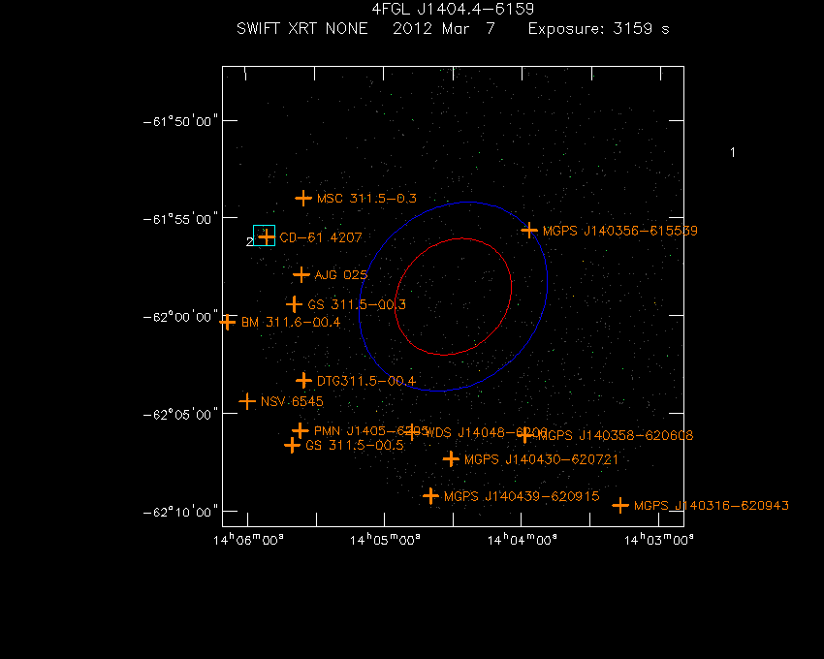824x659 pixels.
Task: Pick the NSV 6545 cross marker
Action: pyautogui.click(x=247, y=401)
